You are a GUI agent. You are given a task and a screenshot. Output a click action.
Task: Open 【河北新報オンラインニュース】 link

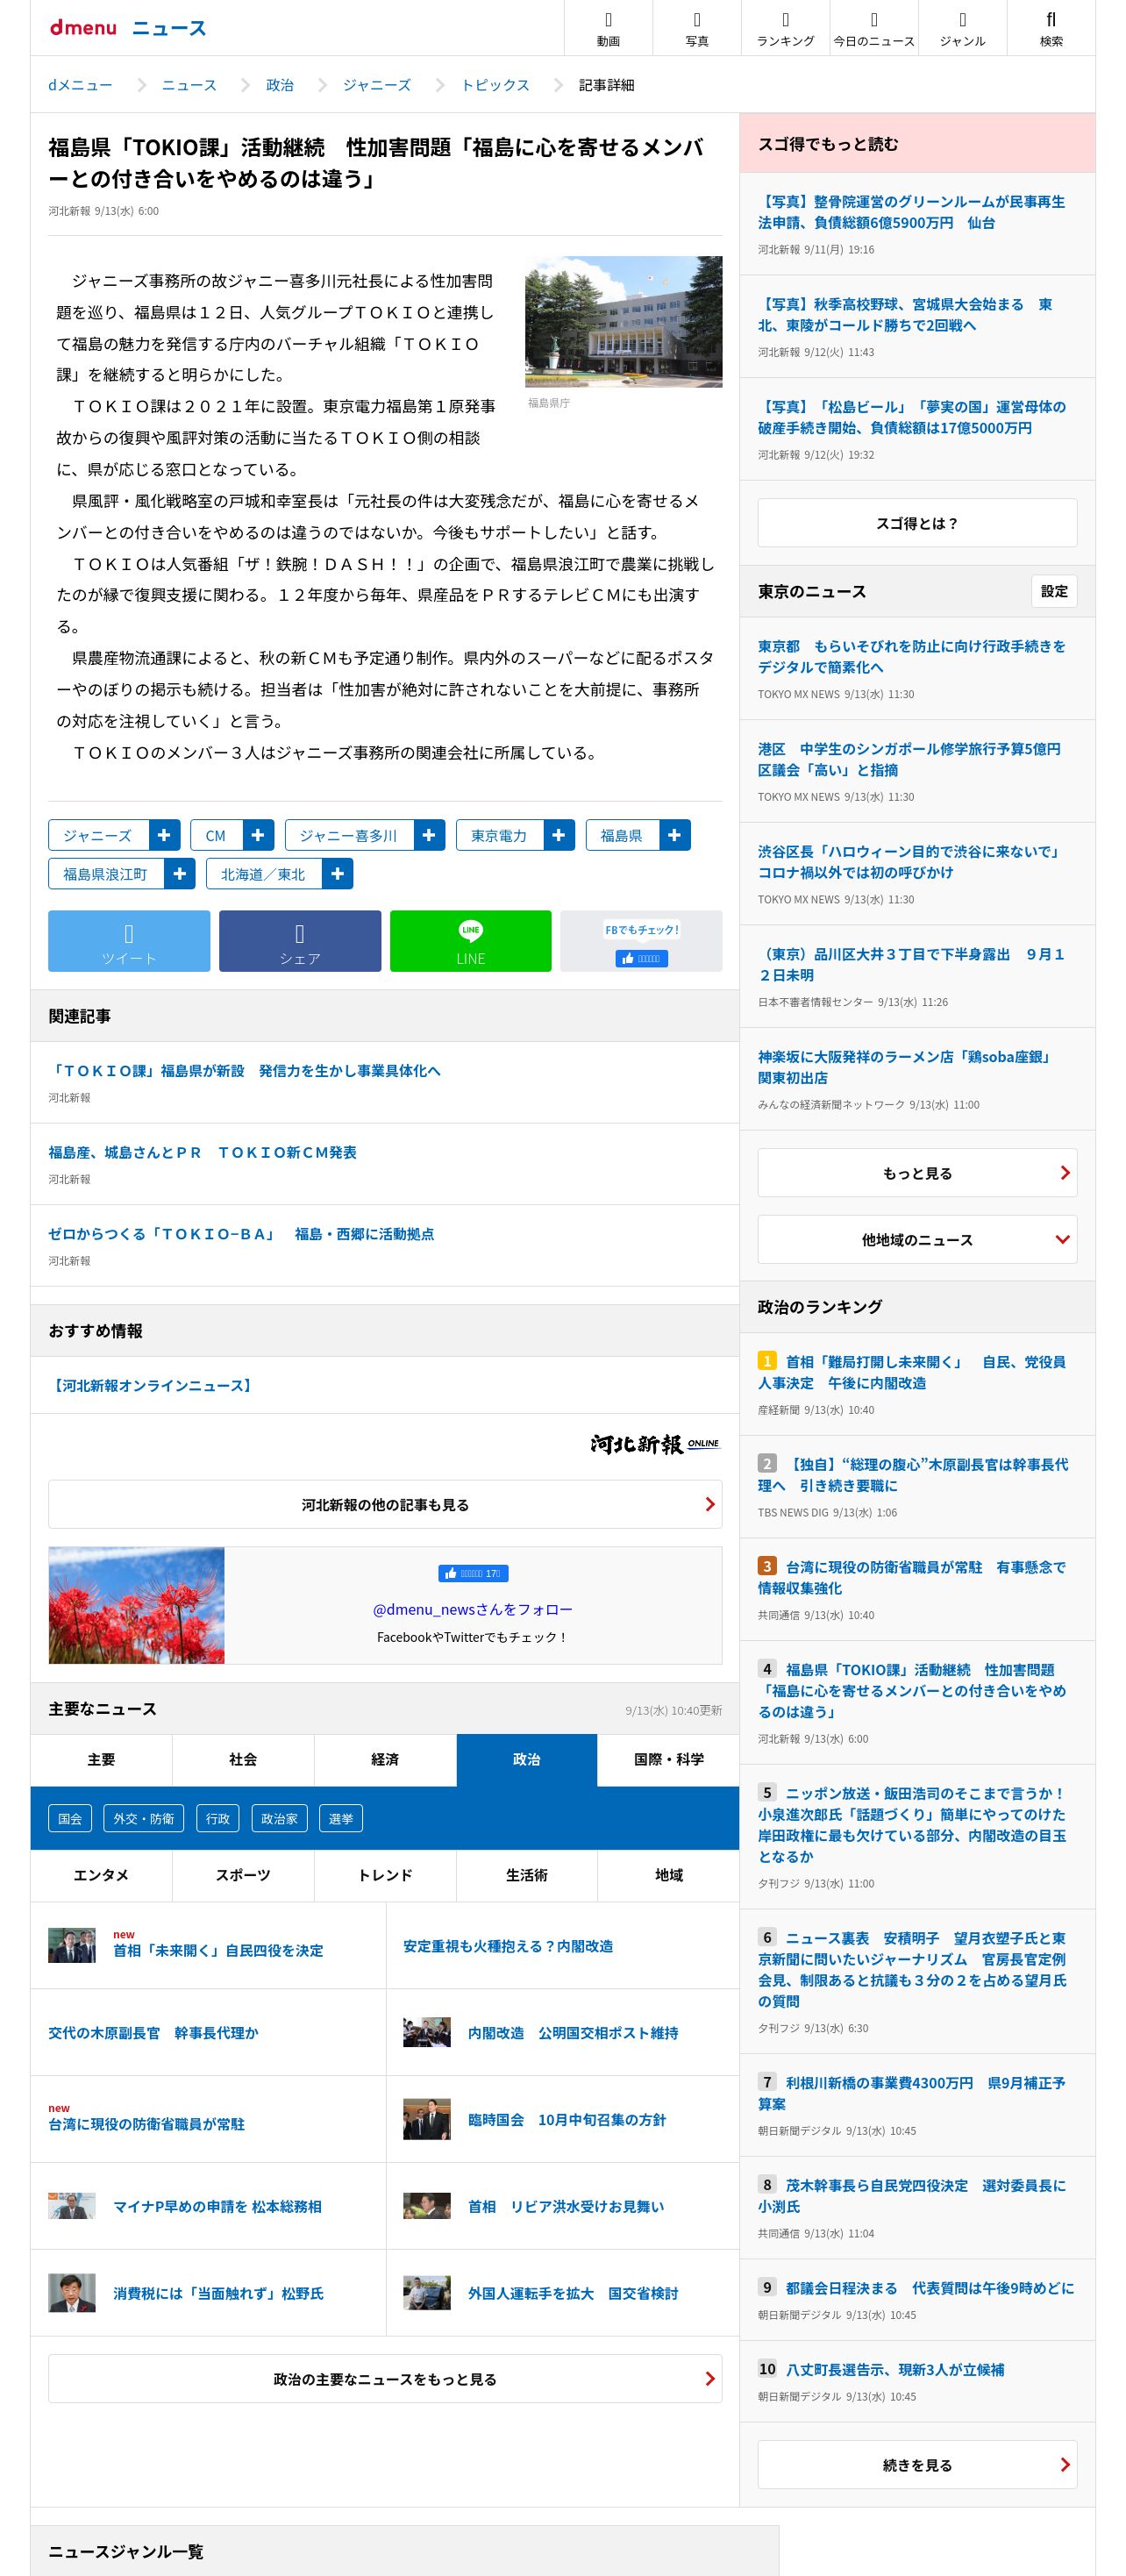[x=151, y=1385]
